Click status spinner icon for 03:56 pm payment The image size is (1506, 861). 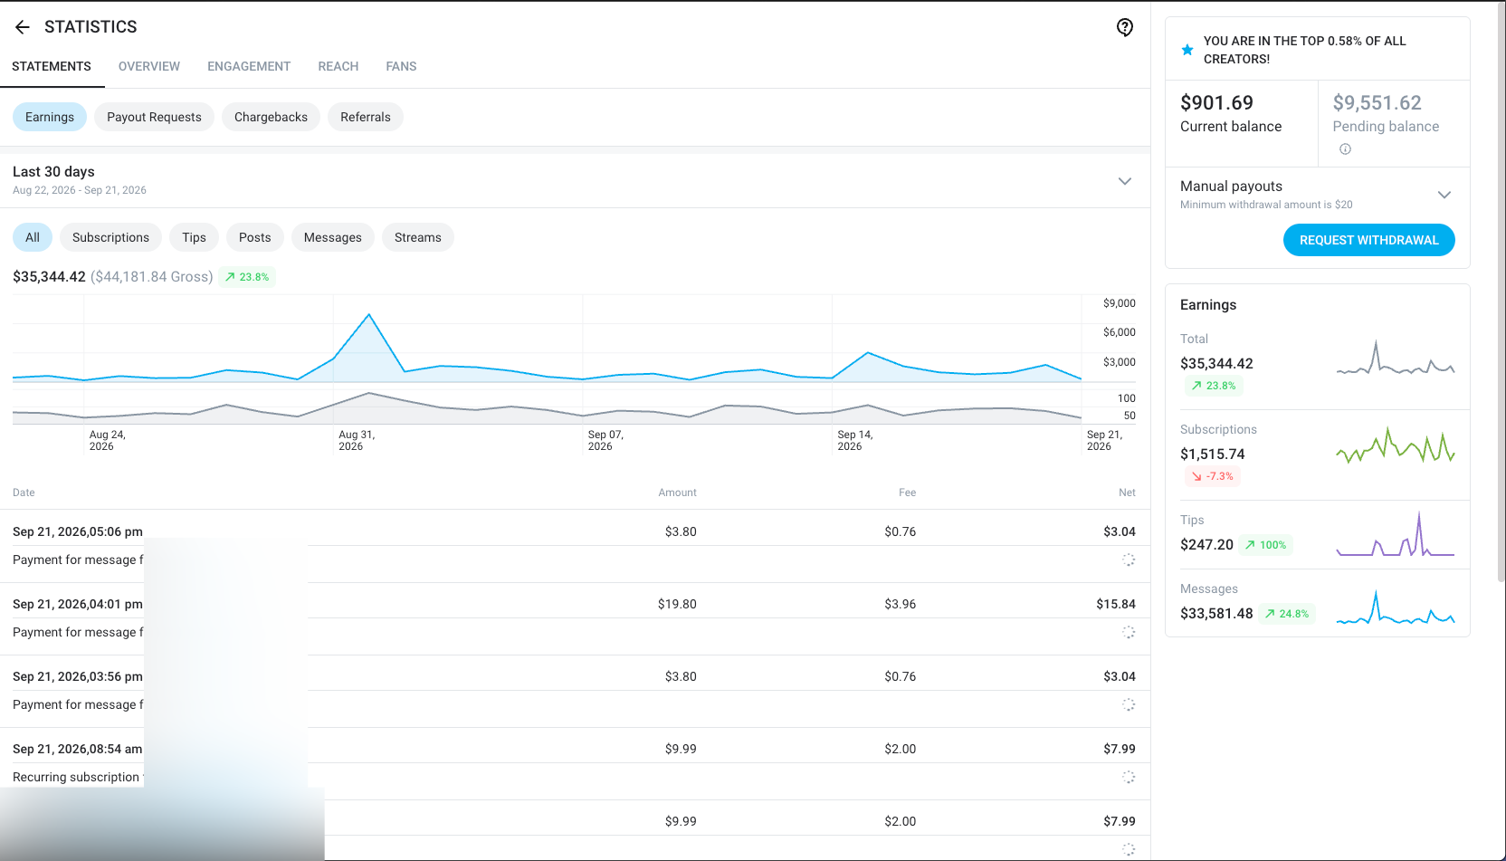(1129, 704)
